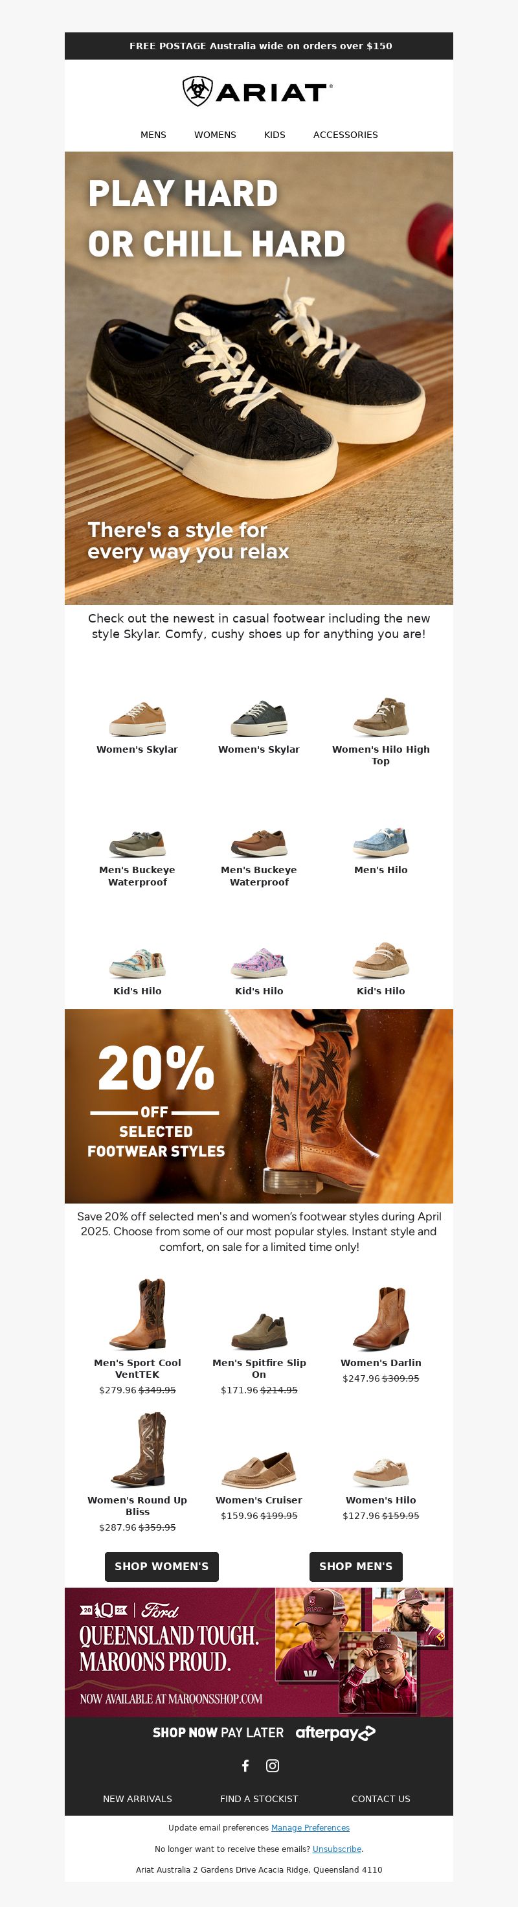Open the ACCESSORIES navigation item

pos(346,135)
